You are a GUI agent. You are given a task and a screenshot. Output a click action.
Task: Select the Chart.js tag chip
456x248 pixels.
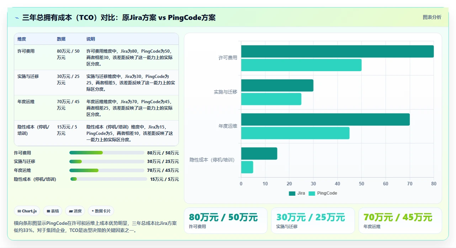tap(27, 211)
